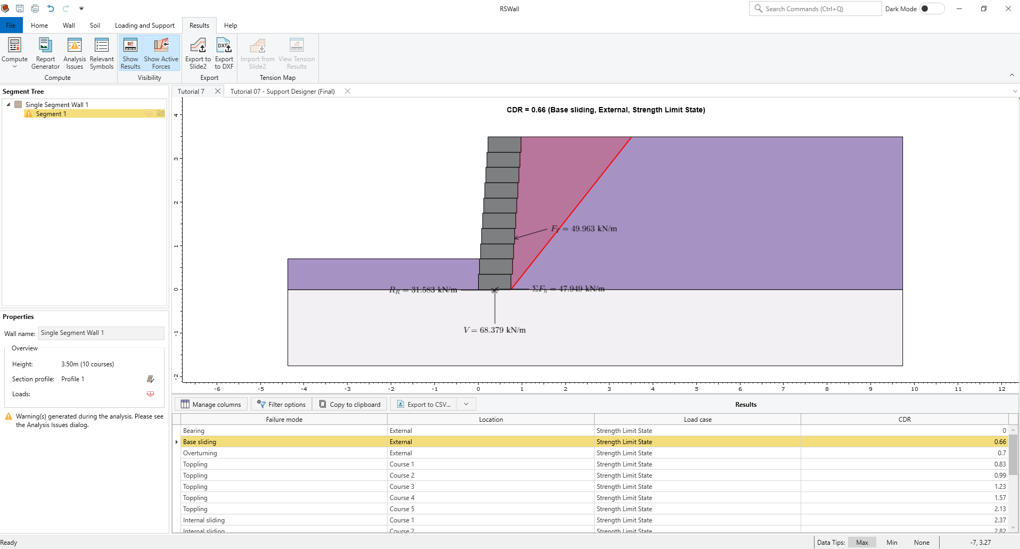The height and width of the screenshot is (549, 1020).
Task: Open the Analysis Issues dialog
Action: 75,53
